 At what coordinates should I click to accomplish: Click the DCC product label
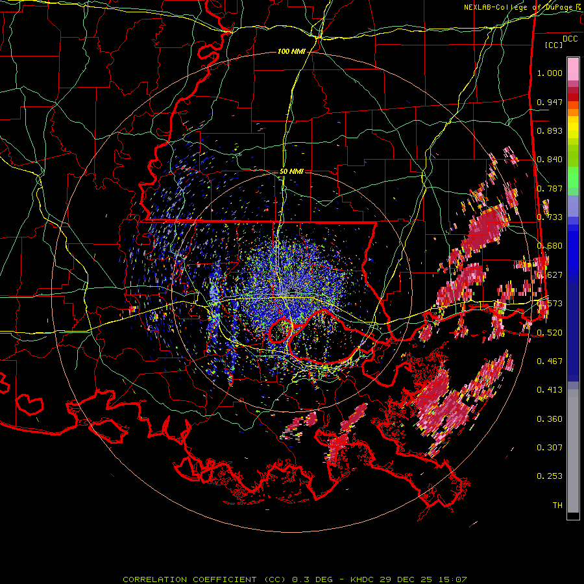point(570,39)
